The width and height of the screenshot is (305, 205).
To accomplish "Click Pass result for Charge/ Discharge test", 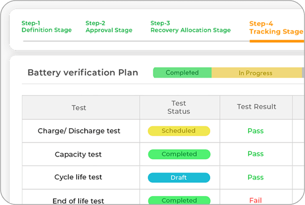I will (255, 131).
